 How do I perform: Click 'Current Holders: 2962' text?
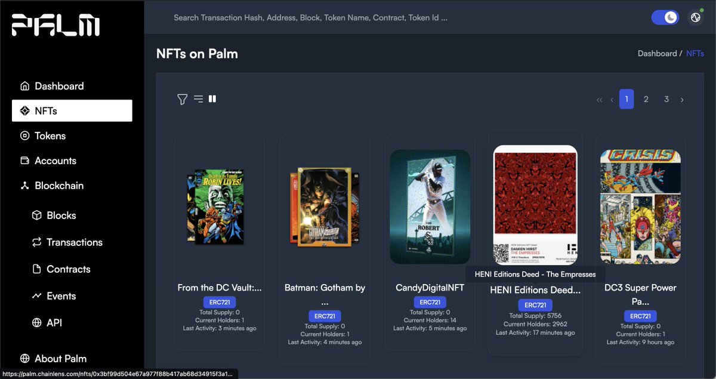(x=535, y=324)
